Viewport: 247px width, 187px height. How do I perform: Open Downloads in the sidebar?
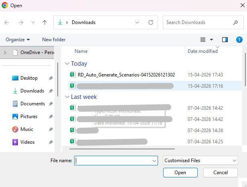(x=32, y=91)
